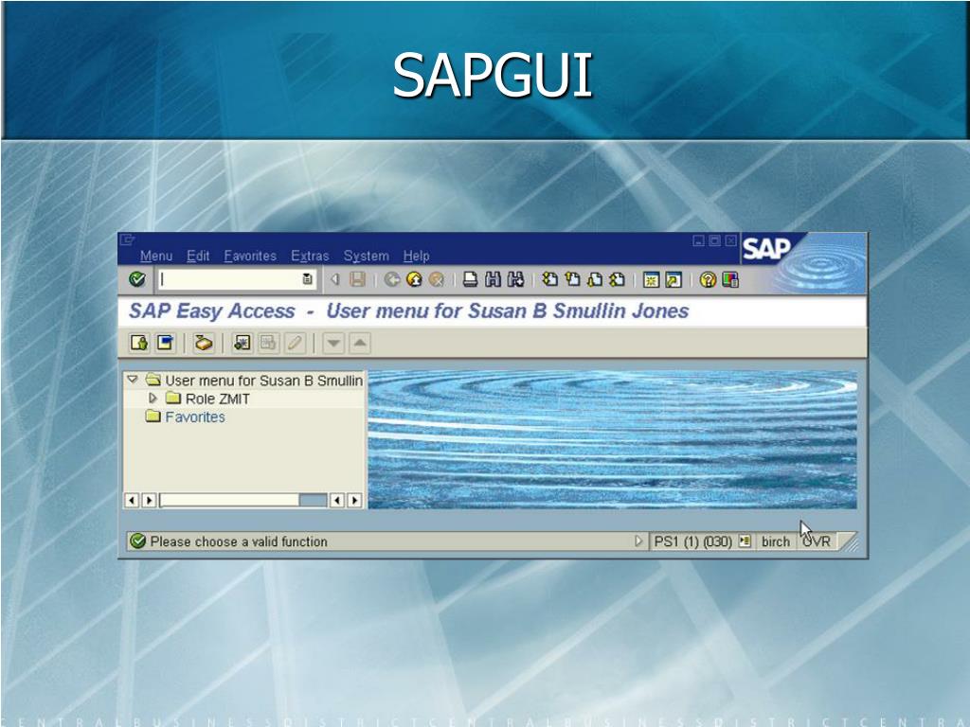This screenshot has height=727, width=970.
Task: Click the Add to Favorites icon
Action: coord(242,343)
